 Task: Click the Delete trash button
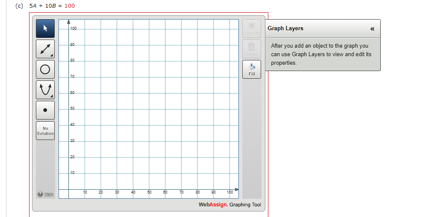pyautogui.click(x=252, y=49)
